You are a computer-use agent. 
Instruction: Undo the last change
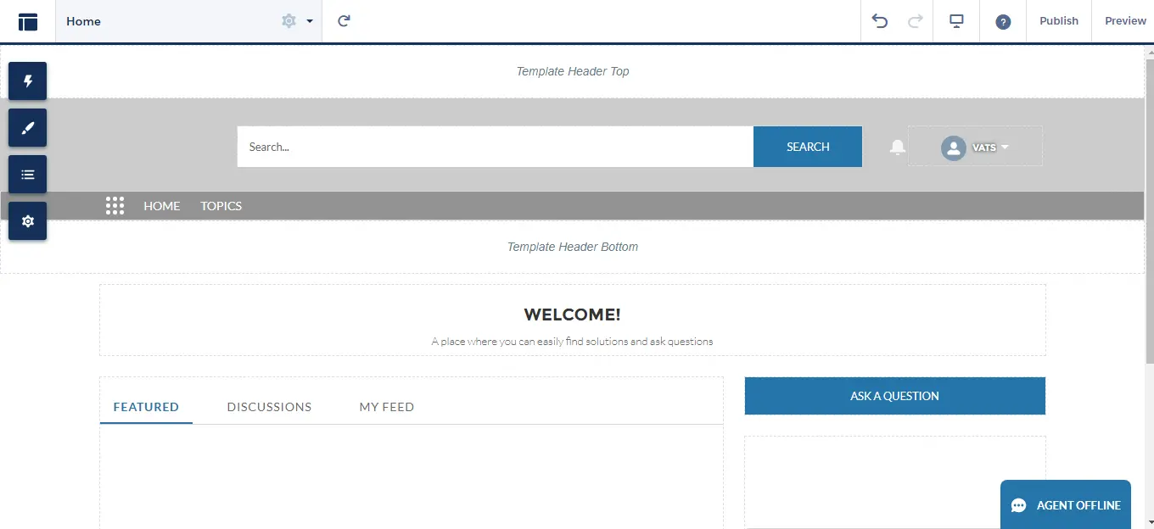pyautogui.click(x=880, y=21)
